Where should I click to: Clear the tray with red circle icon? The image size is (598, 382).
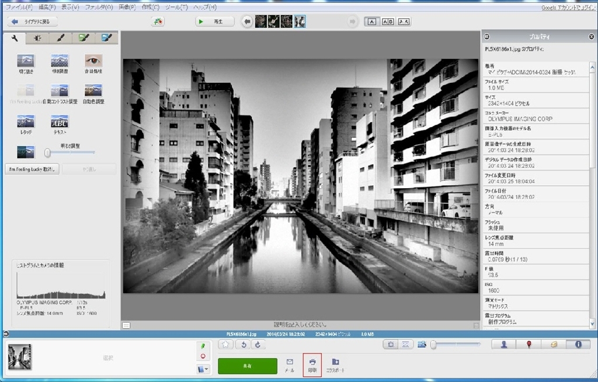click(203, 356)
